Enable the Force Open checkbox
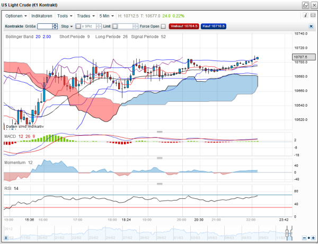 [x=163, y=25]
